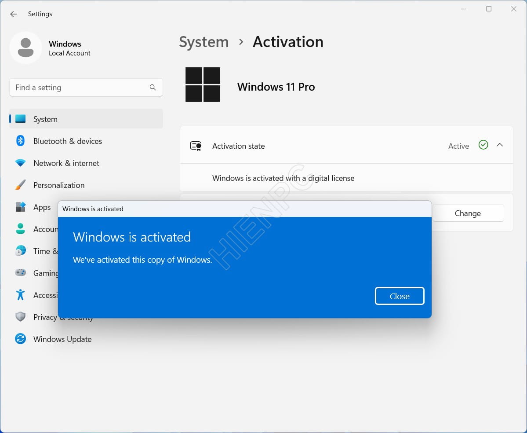Minimize the Settings window
The height and width of the screenshot is (433, 527).
click(x=464, y=9)
